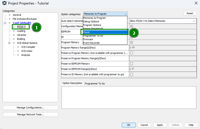Choose Program Options from list
200x129 pixels.
coord(105,25)
